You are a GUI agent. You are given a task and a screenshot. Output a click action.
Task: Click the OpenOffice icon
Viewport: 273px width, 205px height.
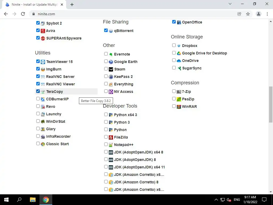[179, 22]
